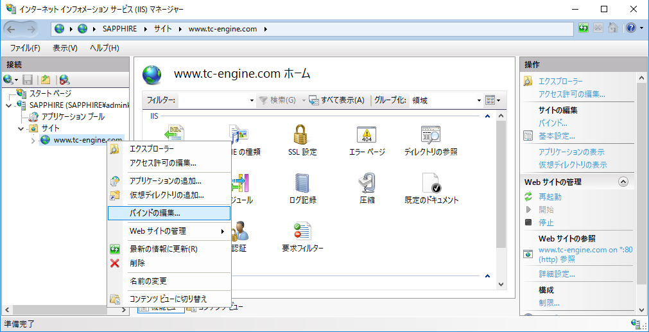This screenshot has width=649, height=332.
Task: Choose アプリケーションの追加... in context menu
Action: [169, 181]
